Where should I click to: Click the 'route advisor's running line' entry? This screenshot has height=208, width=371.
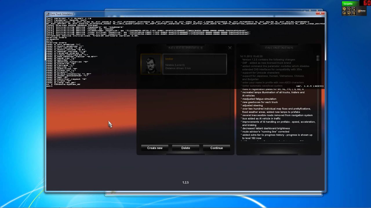(x=265, y=132)
